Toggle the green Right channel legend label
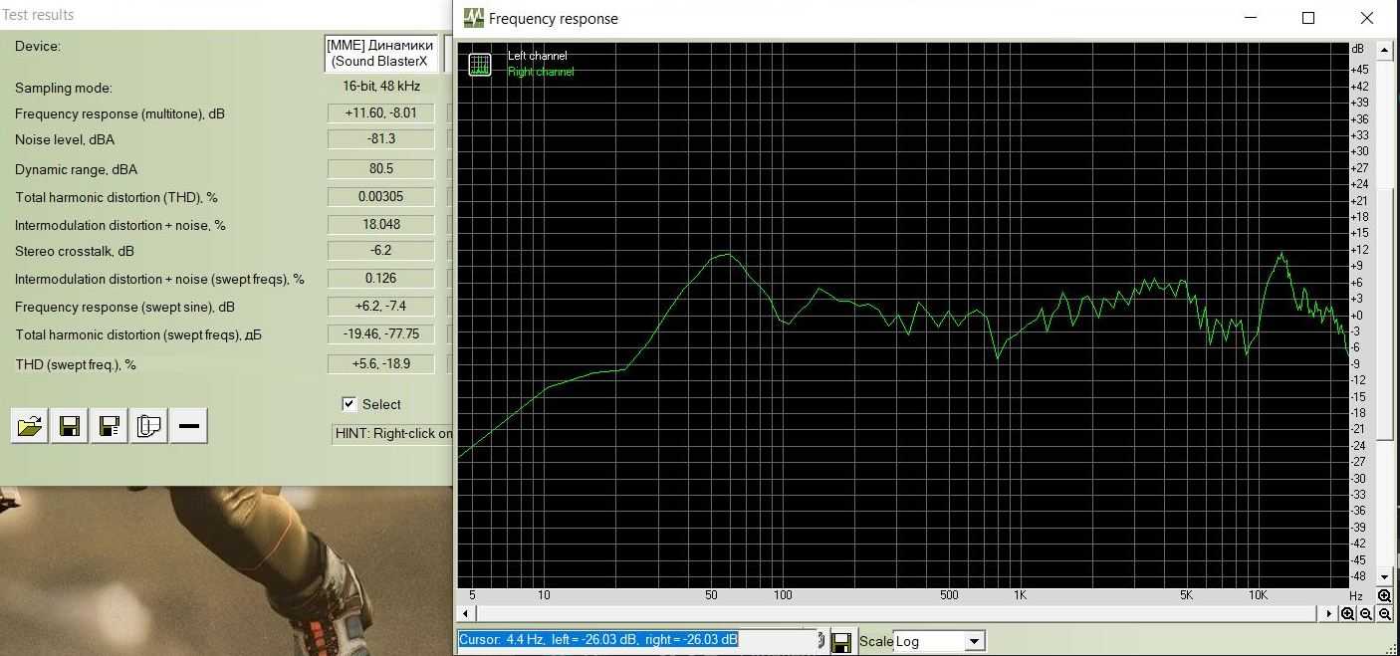The image size is (1400, 656). point(541,72)
